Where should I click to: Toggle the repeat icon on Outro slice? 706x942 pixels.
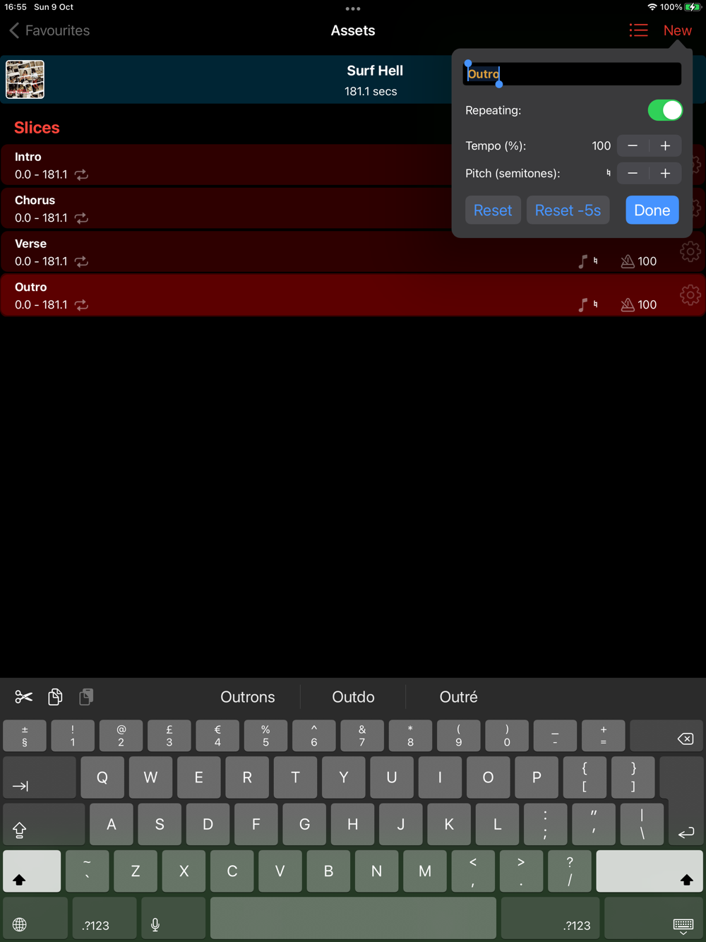(x=82, y=305)
